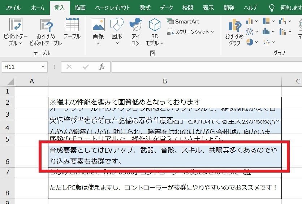Click into the formula bar input

tap(207, 67)
